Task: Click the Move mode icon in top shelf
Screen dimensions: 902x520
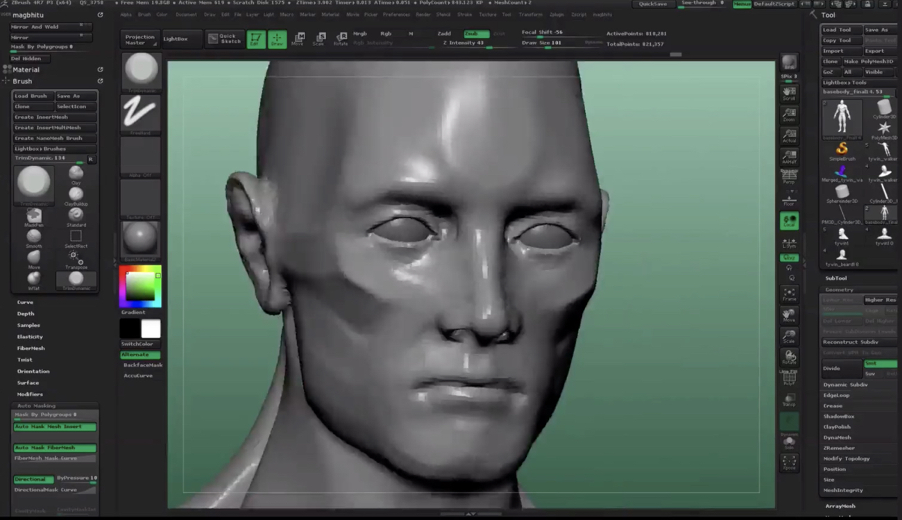Action: tap(298, 39)
